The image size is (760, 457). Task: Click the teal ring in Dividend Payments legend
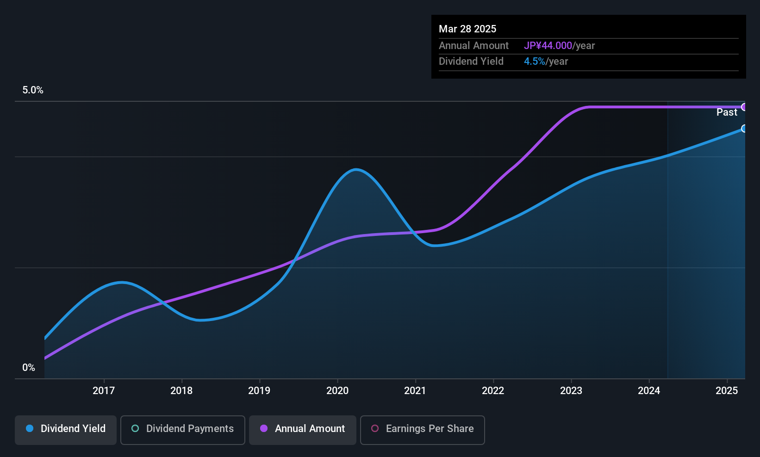pos(135,429)
